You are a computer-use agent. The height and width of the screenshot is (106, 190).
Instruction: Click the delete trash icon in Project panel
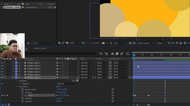[x=28, y=43]
